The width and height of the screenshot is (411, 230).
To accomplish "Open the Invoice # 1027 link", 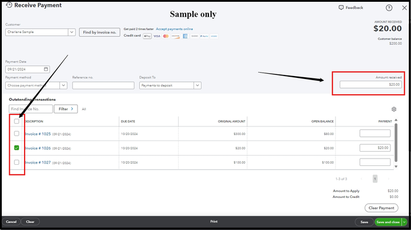I will click(38, 162).
